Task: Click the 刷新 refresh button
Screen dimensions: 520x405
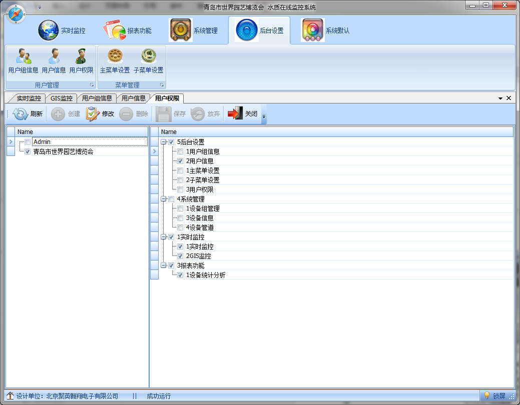Action: pos(27,113)
